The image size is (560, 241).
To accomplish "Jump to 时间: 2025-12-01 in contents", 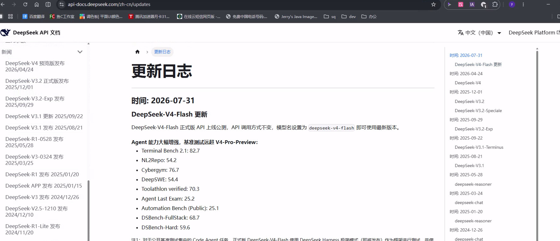I will (466, 92).
